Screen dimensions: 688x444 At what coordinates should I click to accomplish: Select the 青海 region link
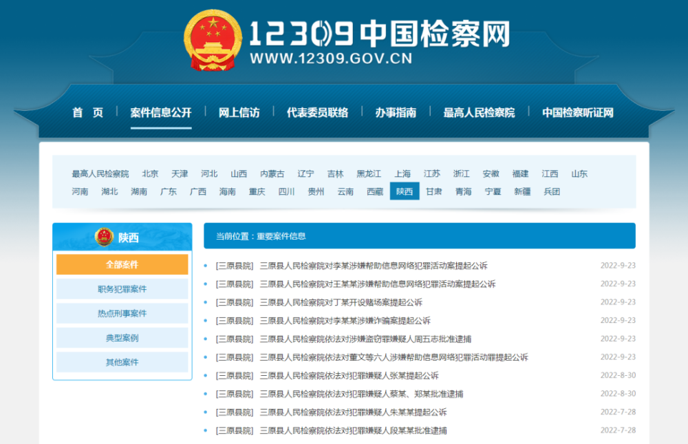463,191
